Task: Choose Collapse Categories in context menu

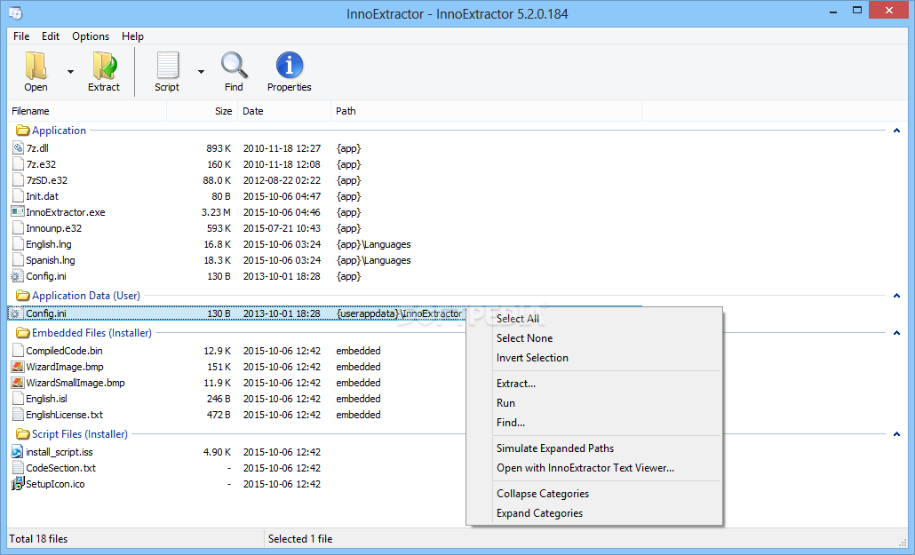Action: pyautogui.click(x=594, y=494)
